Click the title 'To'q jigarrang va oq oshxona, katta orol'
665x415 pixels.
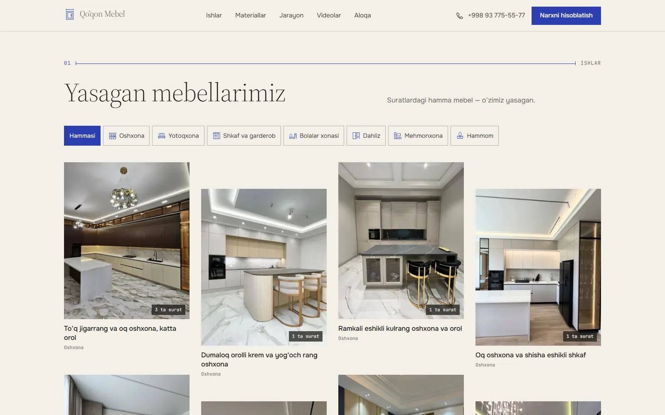(x=120, y=333)
